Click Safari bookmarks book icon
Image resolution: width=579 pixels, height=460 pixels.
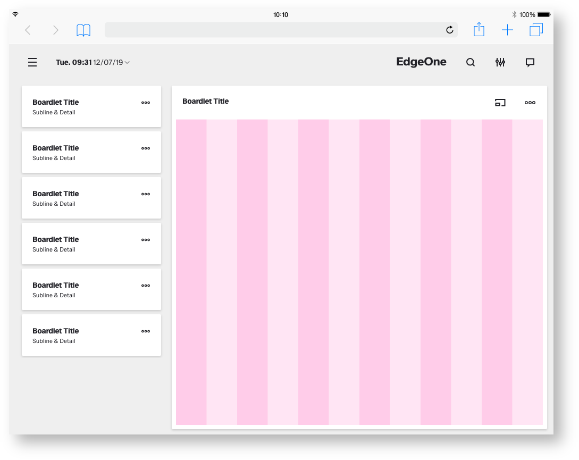click(x=83, y=30)
